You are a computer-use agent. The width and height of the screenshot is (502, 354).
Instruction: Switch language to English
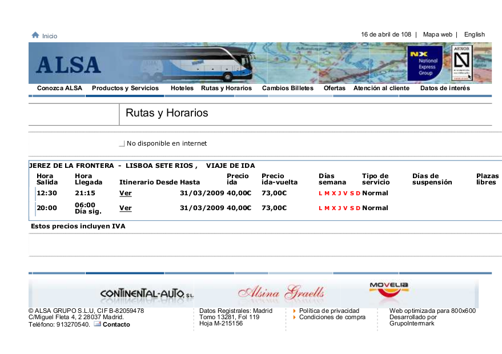click(x=474, y=35)
